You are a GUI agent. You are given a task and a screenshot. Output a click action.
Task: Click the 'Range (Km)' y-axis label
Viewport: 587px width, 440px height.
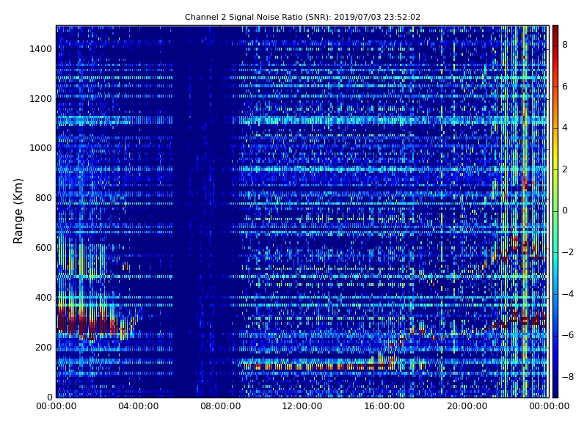click(x=18, y=211)
